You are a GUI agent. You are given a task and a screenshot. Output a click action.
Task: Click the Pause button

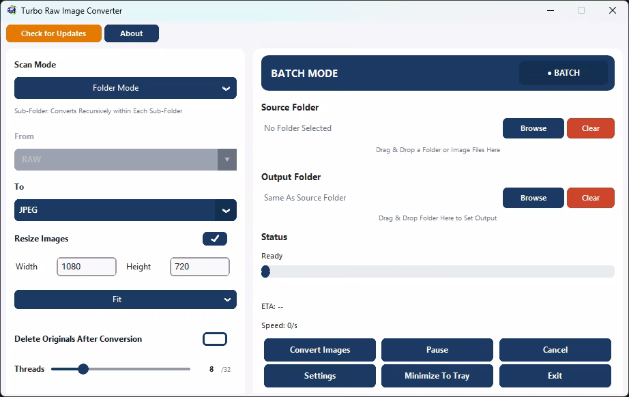[437, 350]
